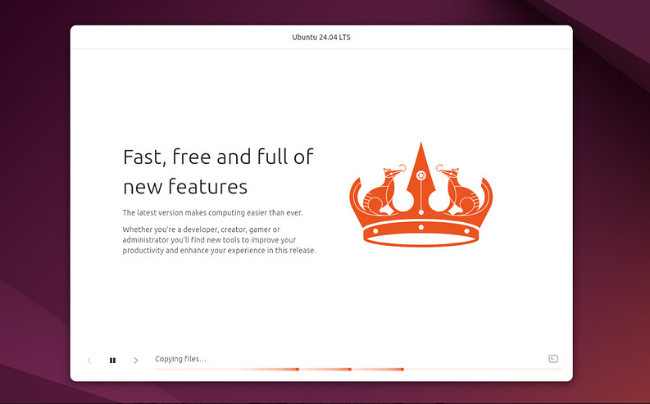The image size is (650, 404).
Task: Pause the installer slideshow
Action: [112, 361]
